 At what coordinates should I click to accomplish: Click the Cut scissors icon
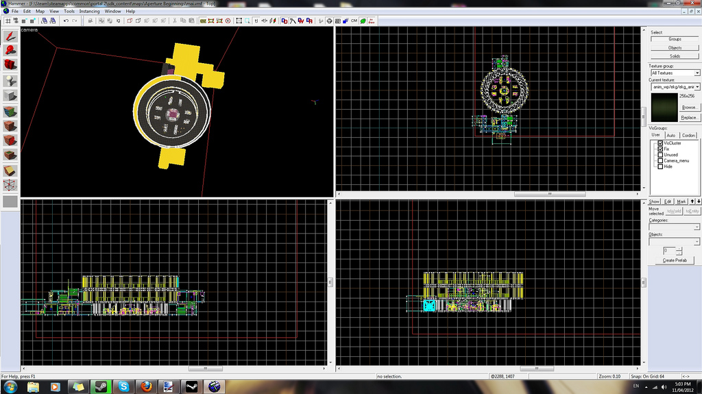pyautogui.click(x=175, y=21)
